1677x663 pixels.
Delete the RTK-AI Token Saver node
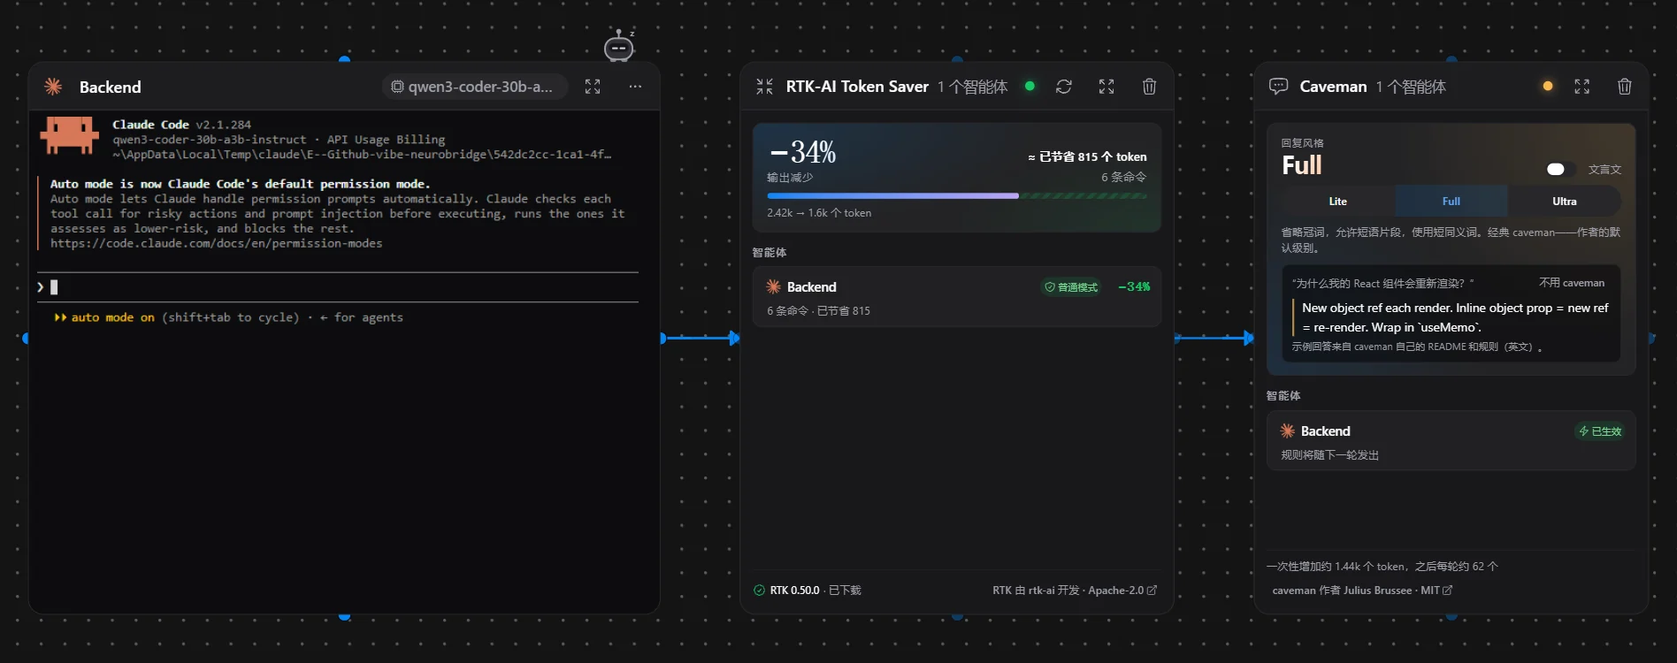tap(1149, 87)
